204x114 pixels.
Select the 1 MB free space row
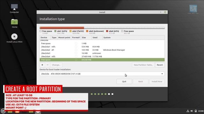point(102,43)
